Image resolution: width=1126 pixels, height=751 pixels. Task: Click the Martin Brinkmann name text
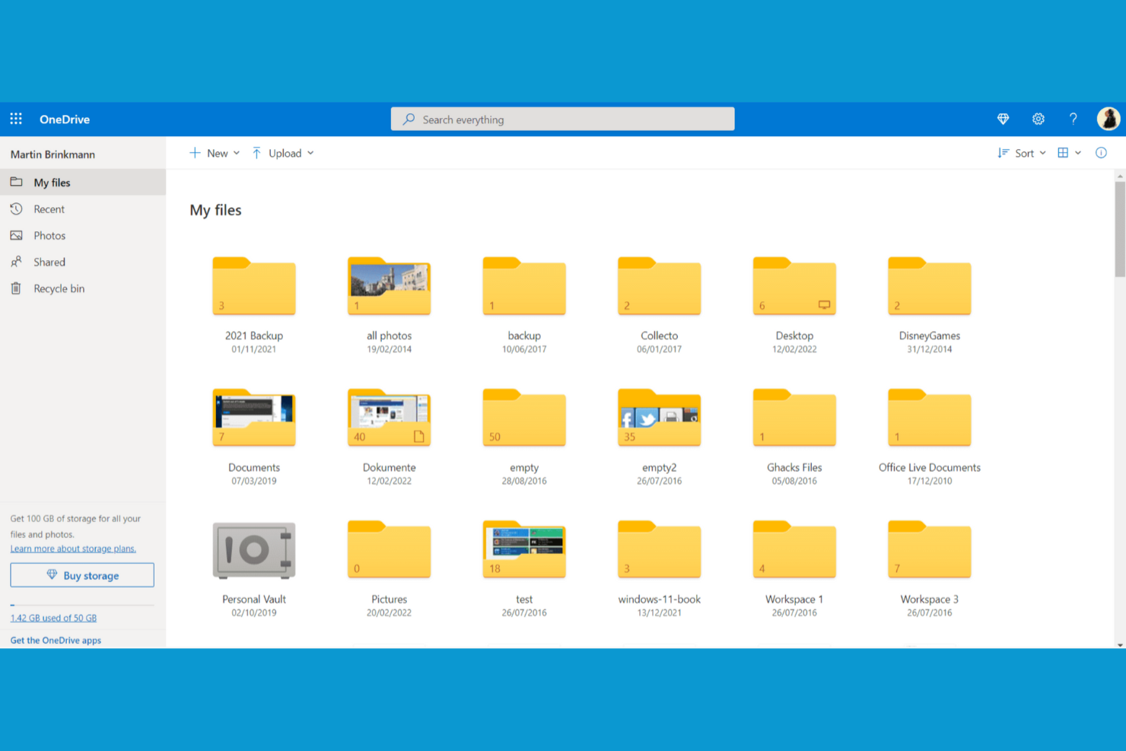(52, 154)
